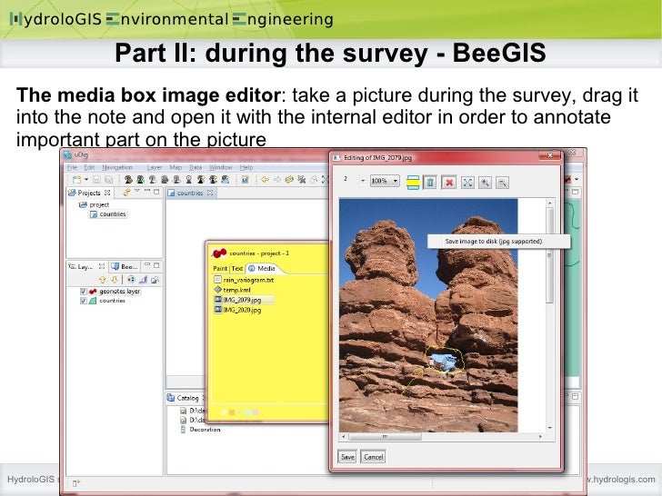This screenshot has width=662, height=496.
Task: Open the Map menu in uDig
Action: [x=176, y=167]
